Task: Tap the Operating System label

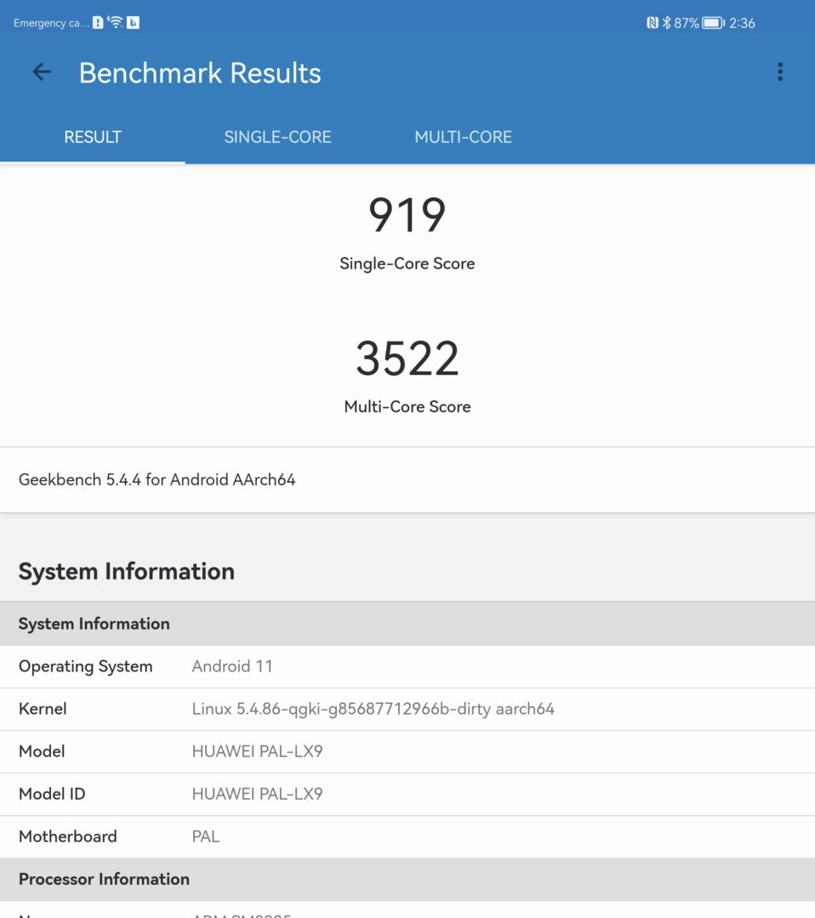Action: [x=86, y=666]
